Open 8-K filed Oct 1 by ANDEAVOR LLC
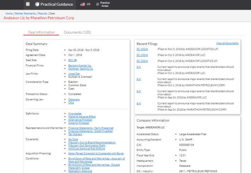The width and height of the screenshot is (251, 173). [139, 67]
